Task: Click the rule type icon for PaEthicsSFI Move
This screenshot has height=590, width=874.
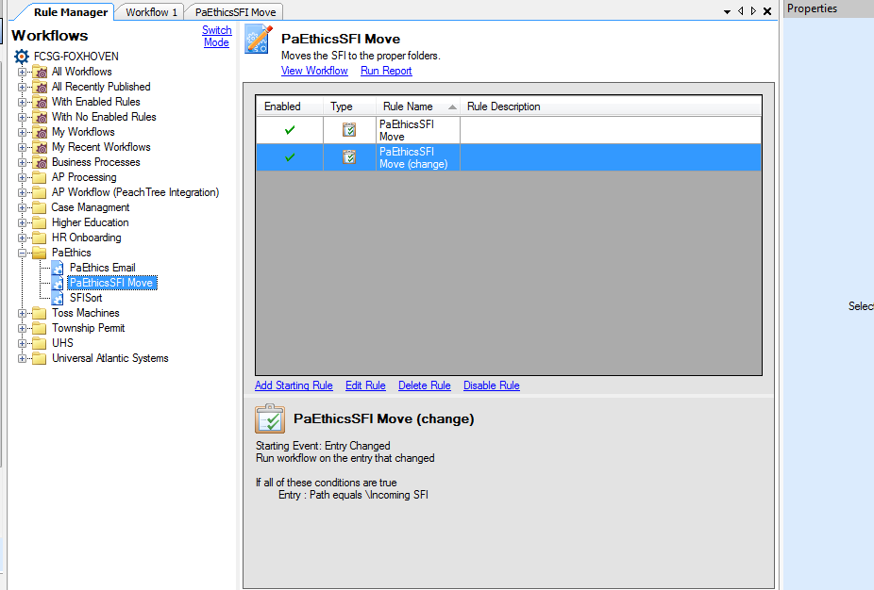Action: coord(349,130)
